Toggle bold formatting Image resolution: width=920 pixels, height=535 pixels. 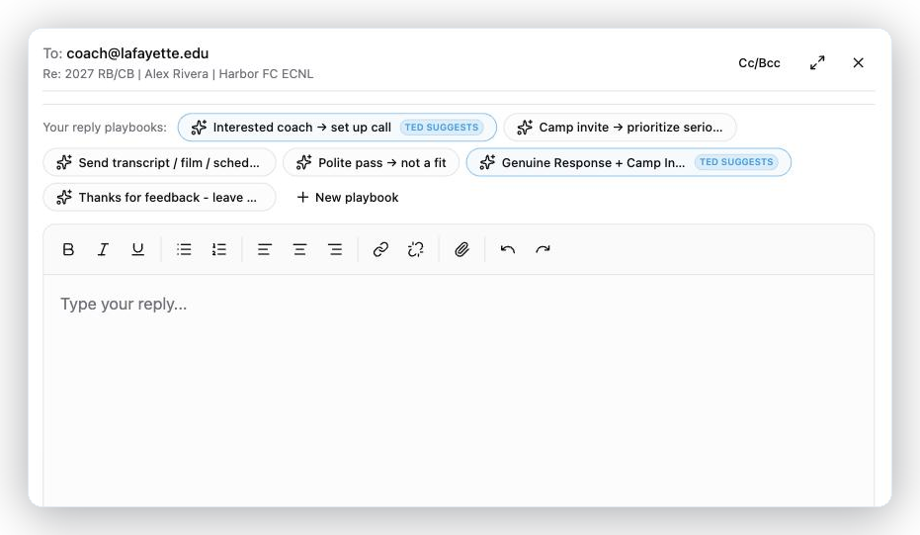pos(68,249)
